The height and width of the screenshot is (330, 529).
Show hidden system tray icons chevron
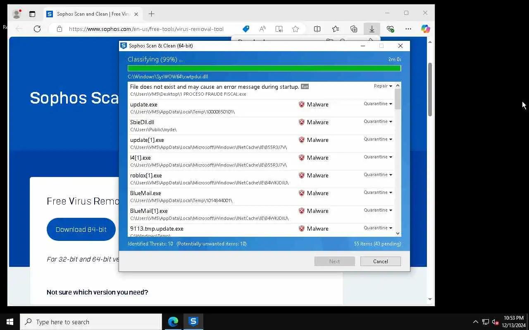point(475,322)
